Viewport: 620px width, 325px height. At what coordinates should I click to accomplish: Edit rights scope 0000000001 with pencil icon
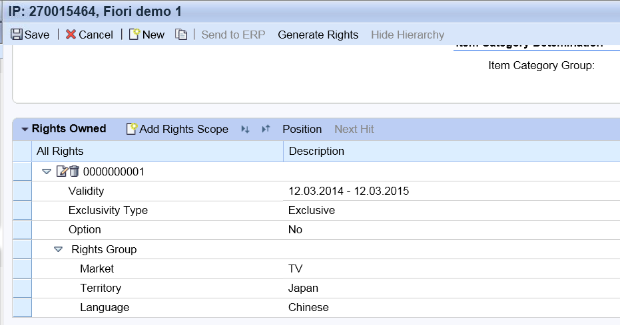click(62, 171)
